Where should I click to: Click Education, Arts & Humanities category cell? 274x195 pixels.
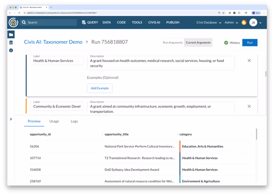202,146
